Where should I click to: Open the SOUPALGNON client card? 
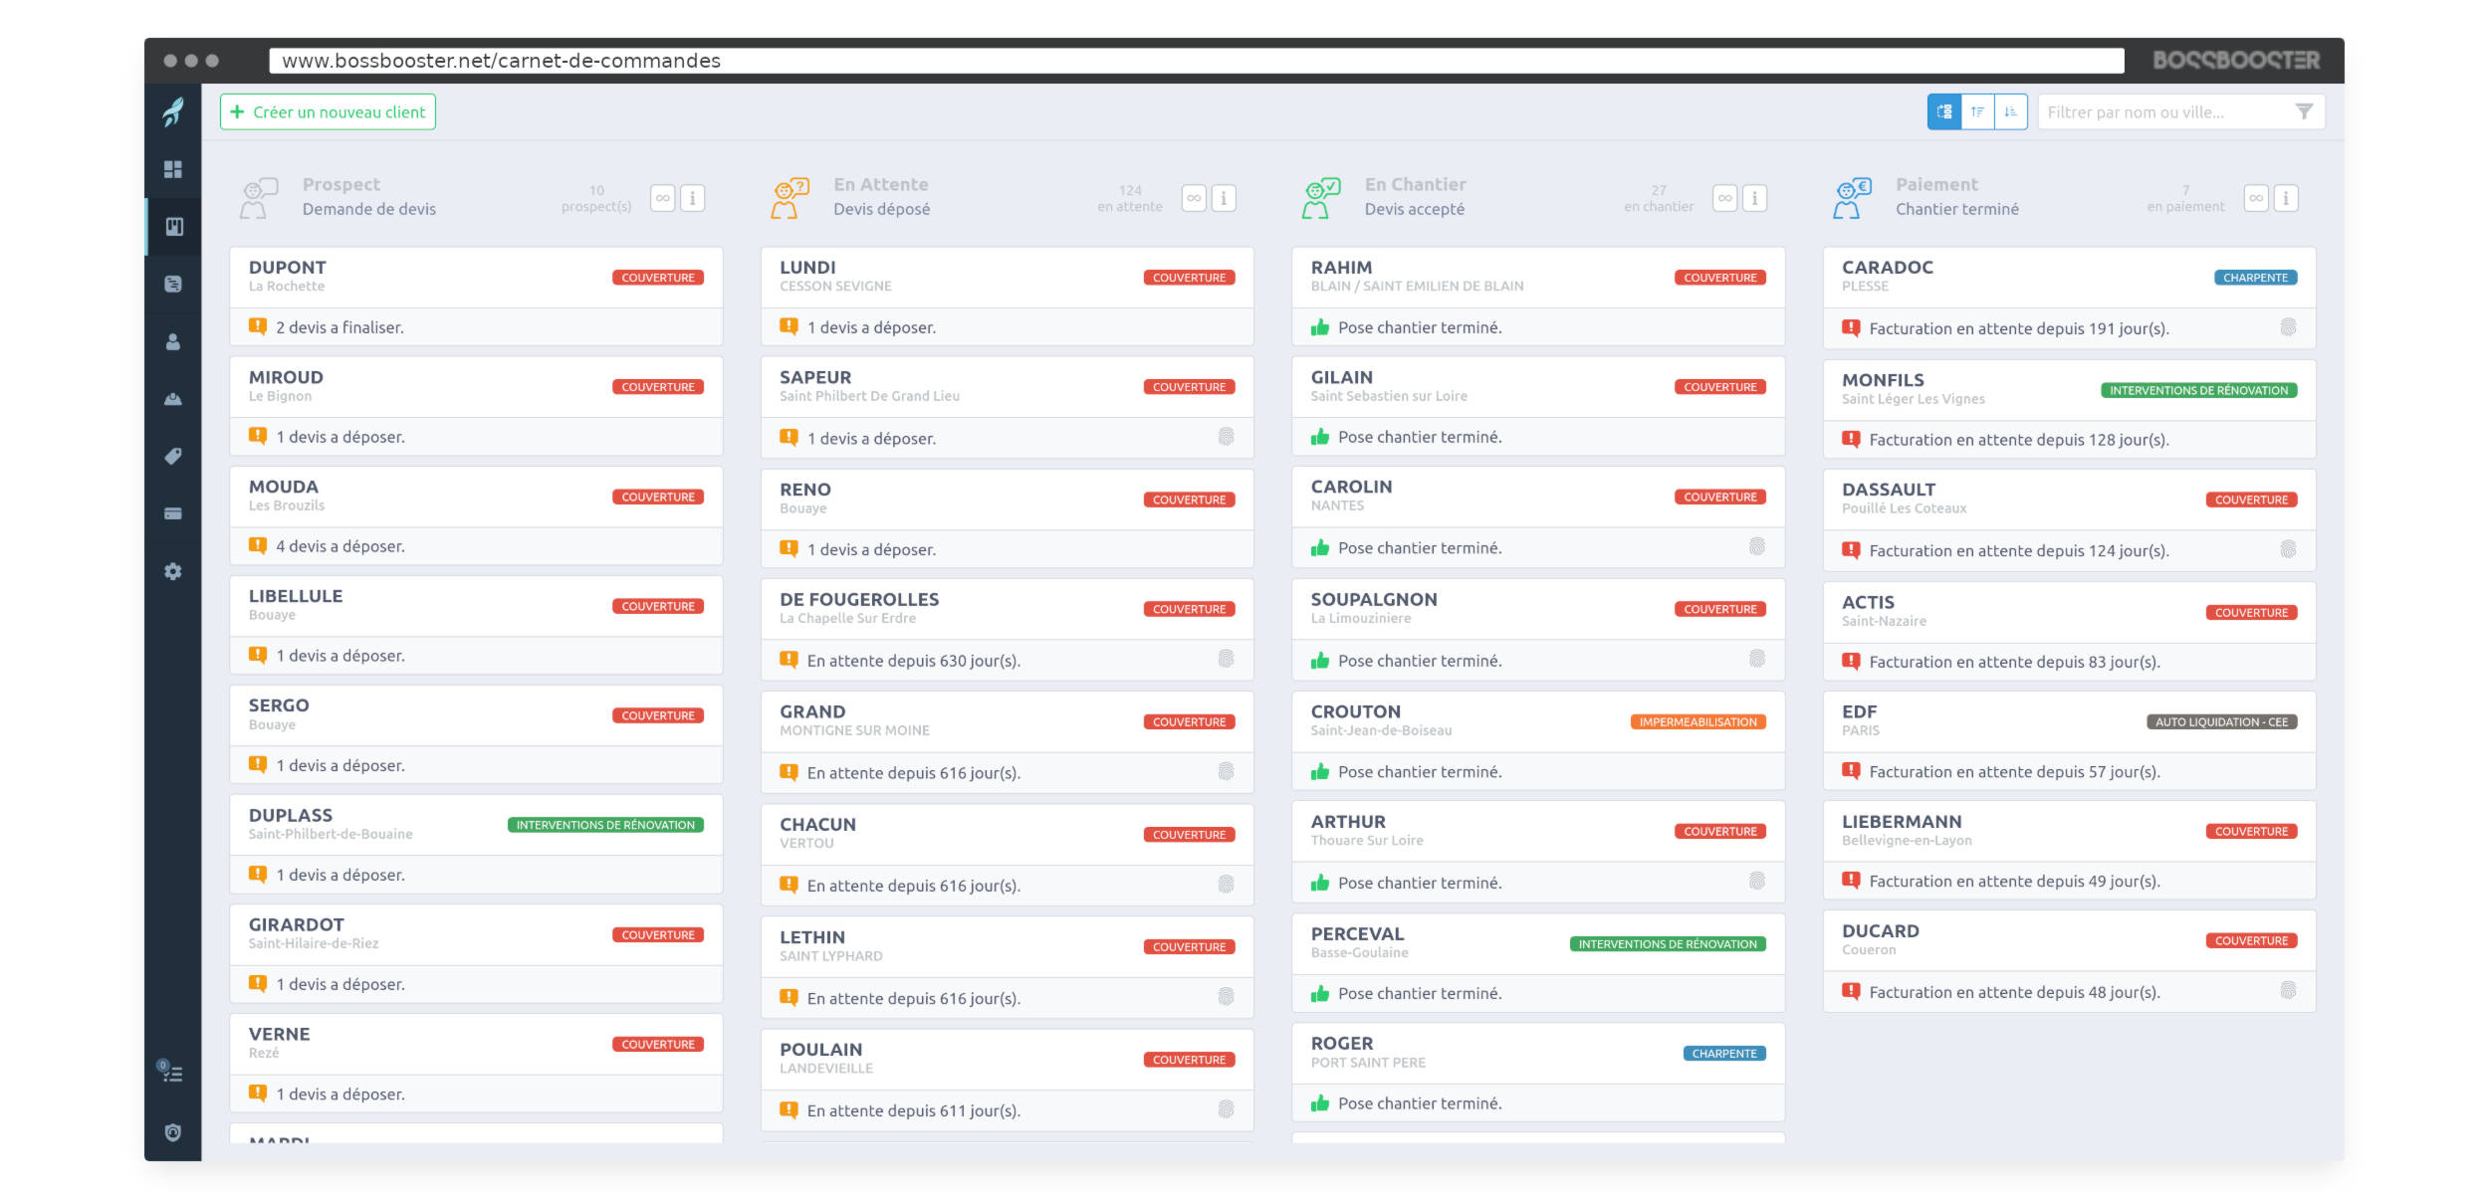(1538, 629)
